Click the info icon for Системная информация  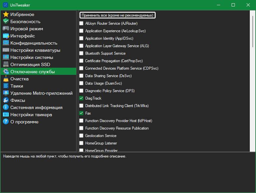6,107
